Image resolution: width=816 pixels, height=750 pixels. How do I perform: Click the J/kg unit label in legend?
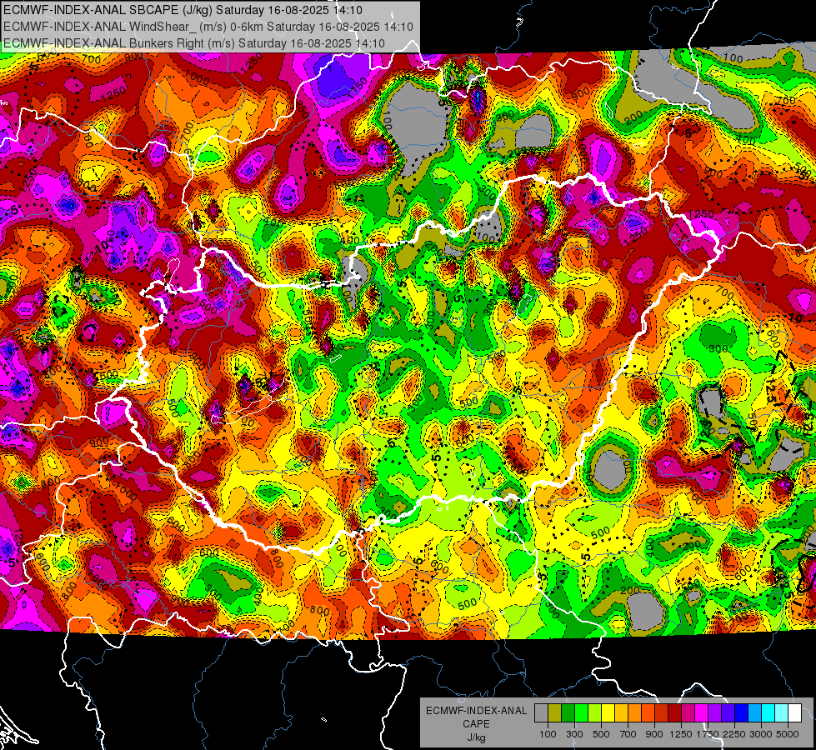[476, 737]
